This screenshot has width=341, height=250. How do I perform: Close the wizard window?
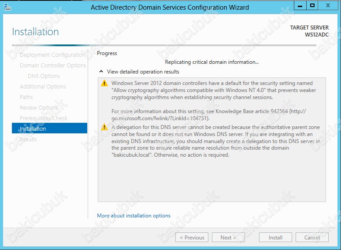328,5
